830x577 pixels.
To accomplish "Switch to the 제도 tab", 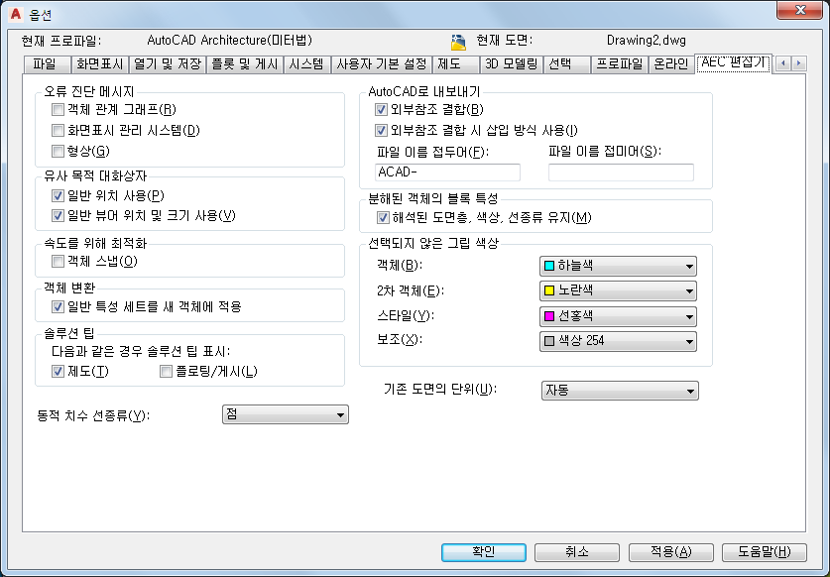I will (456, 64).
